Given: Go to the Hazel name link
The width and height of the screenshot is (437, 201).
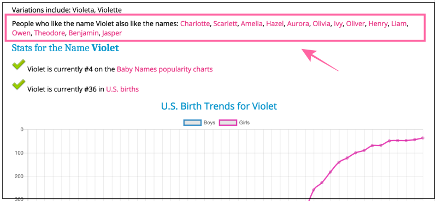Looking at the screenshot, I should point(275,23).
